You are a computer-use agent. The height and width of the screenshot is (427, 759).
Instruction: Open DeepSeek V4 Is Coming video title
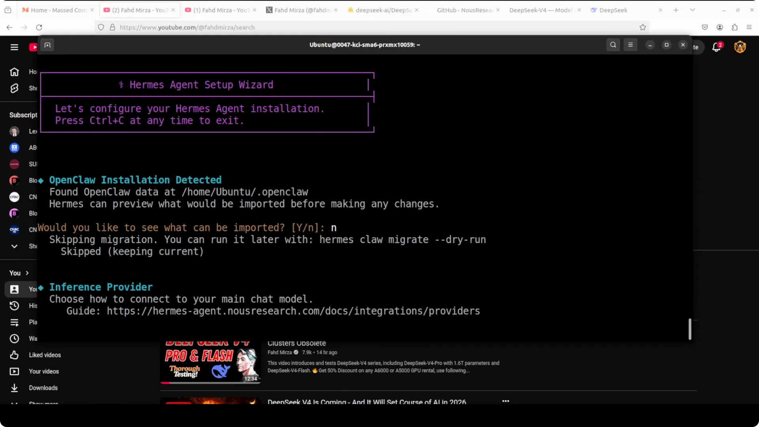click(x=367, y=402)
